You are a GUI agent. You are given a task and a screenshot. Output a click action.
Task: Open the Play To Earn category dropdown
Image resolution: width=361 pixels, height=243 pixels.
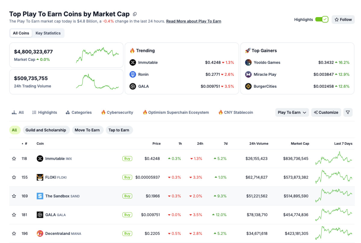(x=292, y=112)
